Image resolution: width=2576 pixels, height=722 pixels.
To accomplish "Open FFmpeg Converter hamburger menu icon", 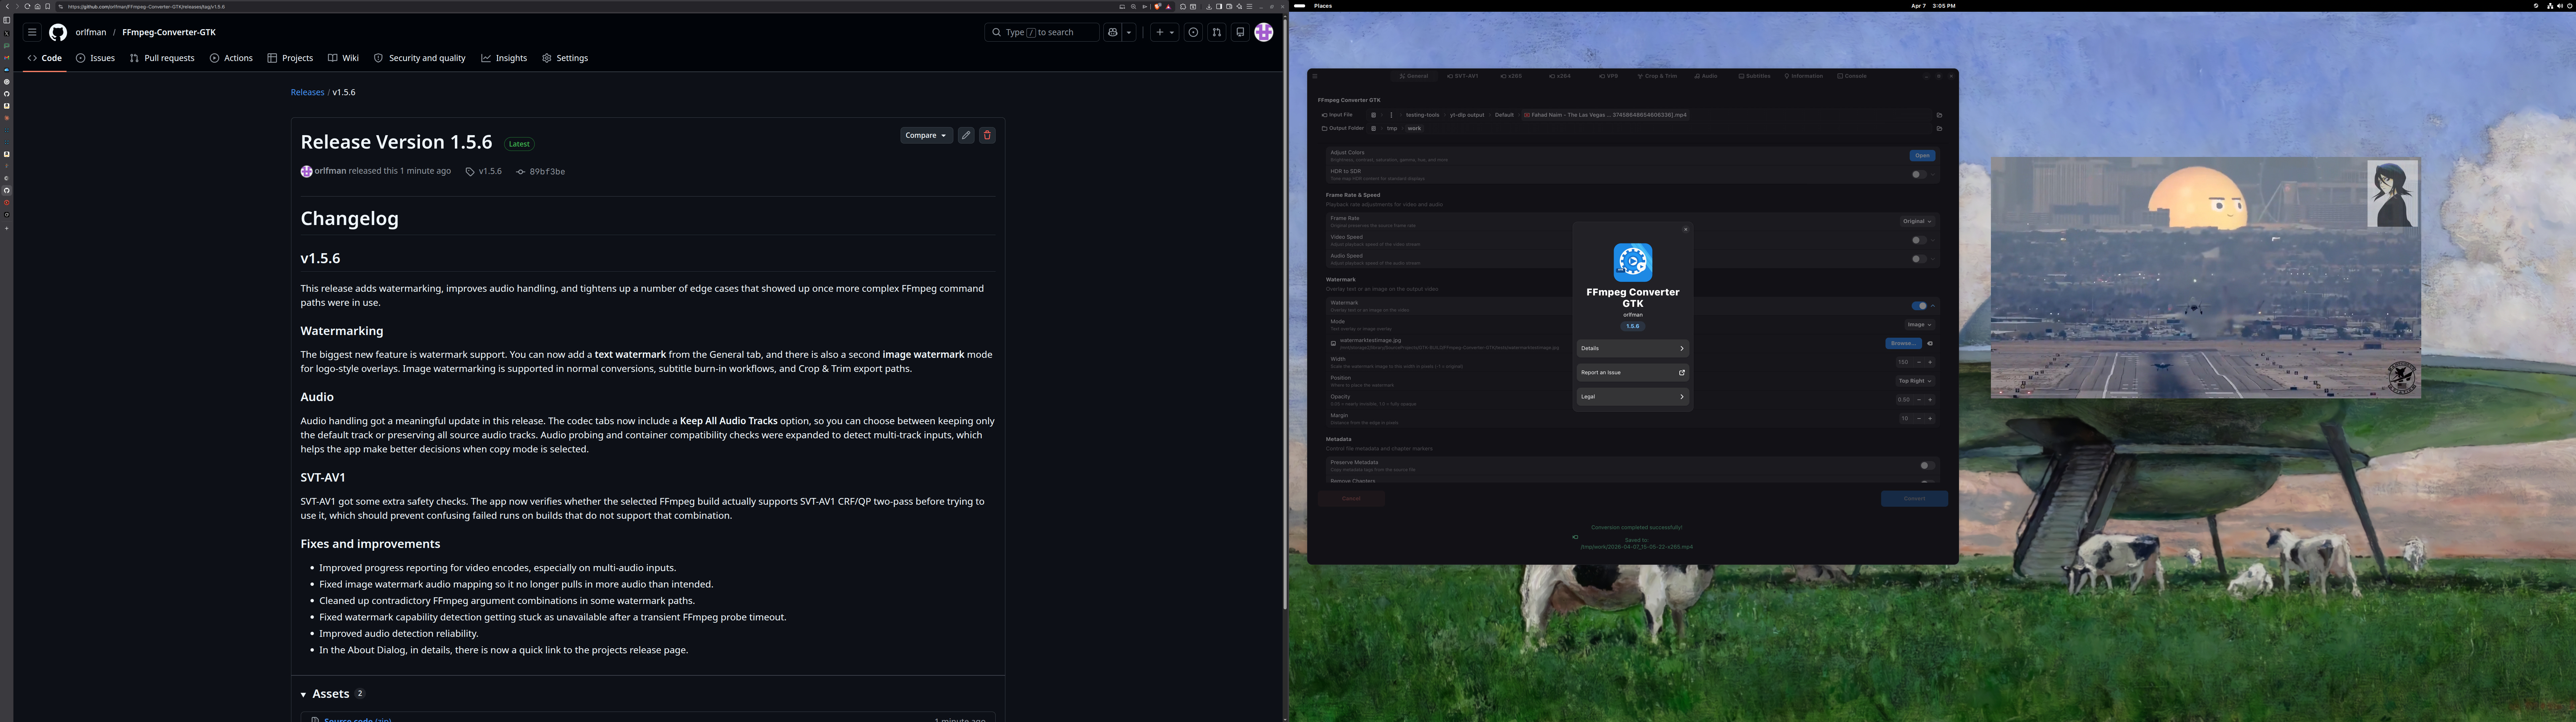I will [x=1315, y=76].
